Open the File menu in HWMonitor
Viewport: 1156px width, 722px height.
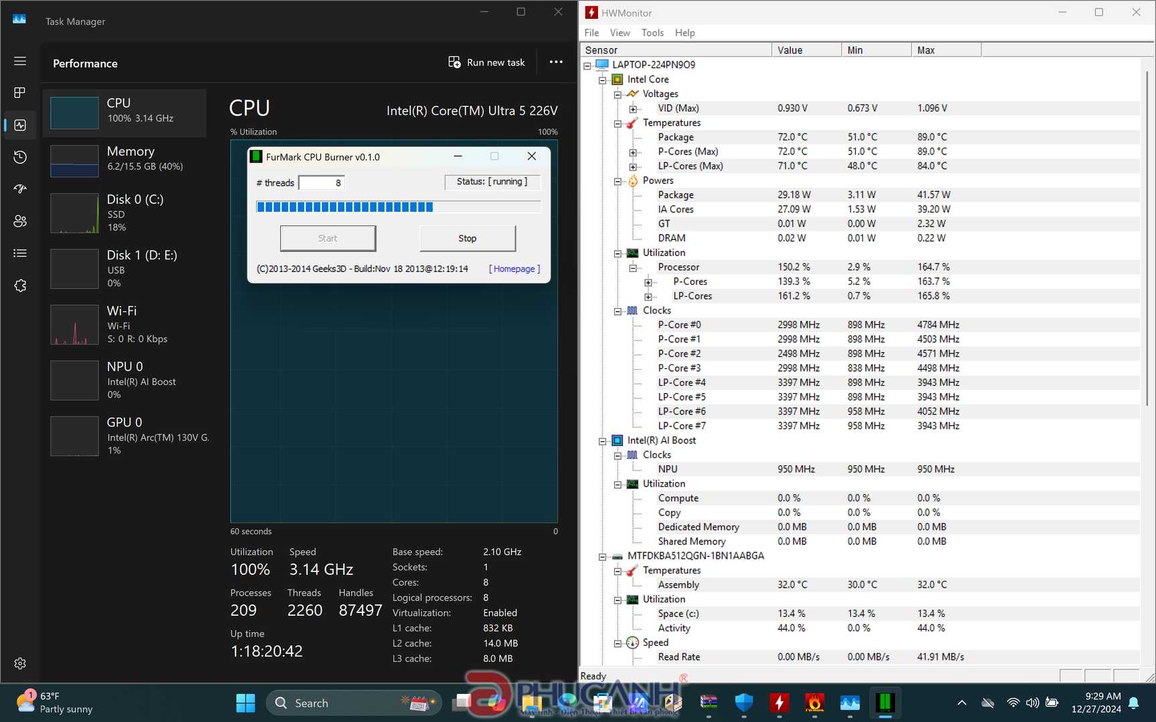click(x=591, y=33)
